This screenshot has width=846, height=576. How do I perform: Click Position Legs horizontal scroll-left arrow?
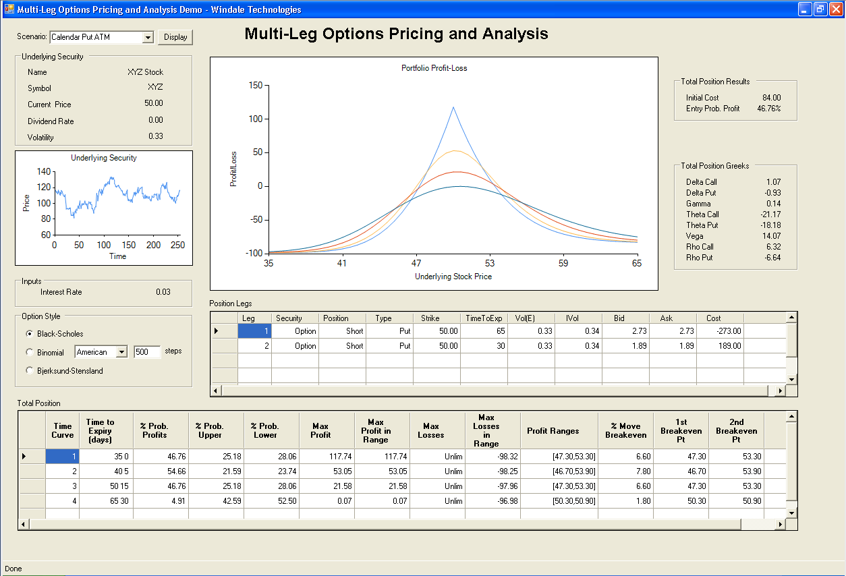click(217, 391)
